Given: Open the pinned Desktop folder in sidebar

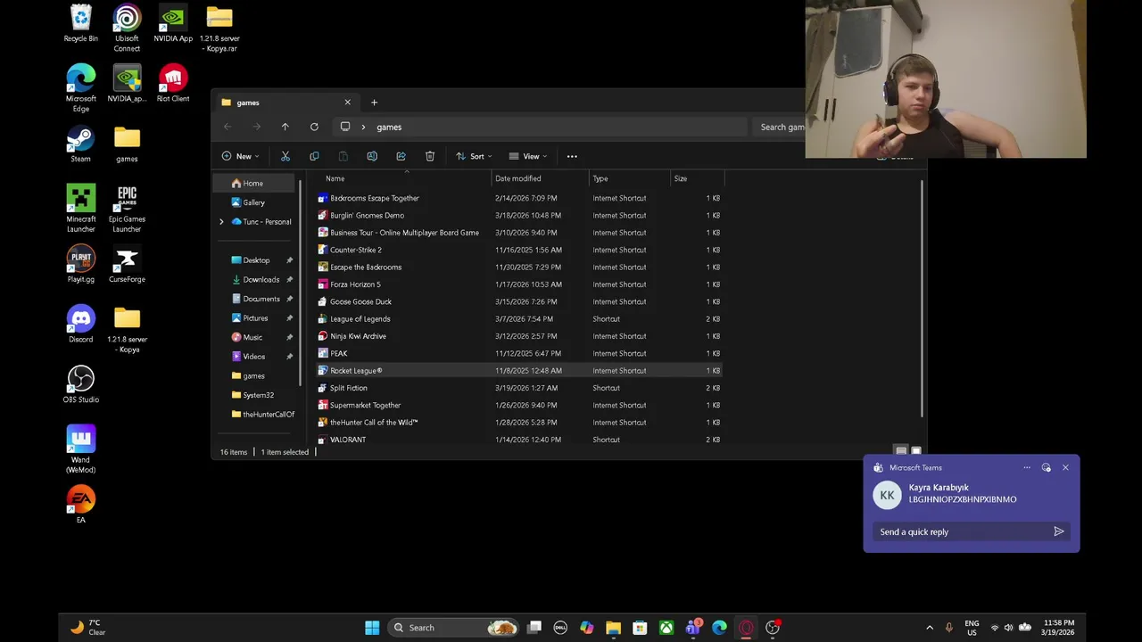Looking at the screenshot, I should click(256, 260).
